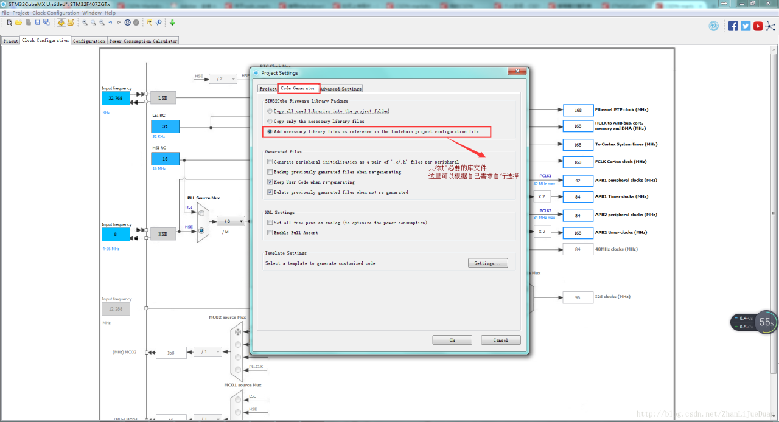Screen dimensions: 779x422
Task: Click the LSE oscillator block
Action: pos(162,98)
